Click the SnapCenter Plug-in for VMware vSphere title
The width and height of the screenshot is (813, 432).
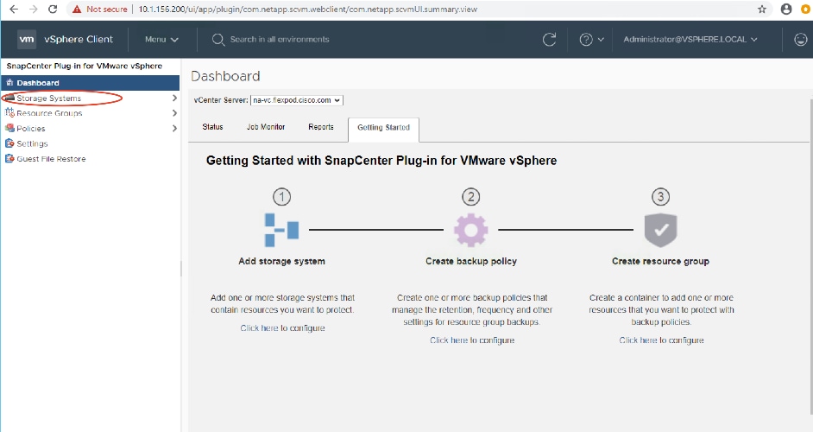coord(84,66)
